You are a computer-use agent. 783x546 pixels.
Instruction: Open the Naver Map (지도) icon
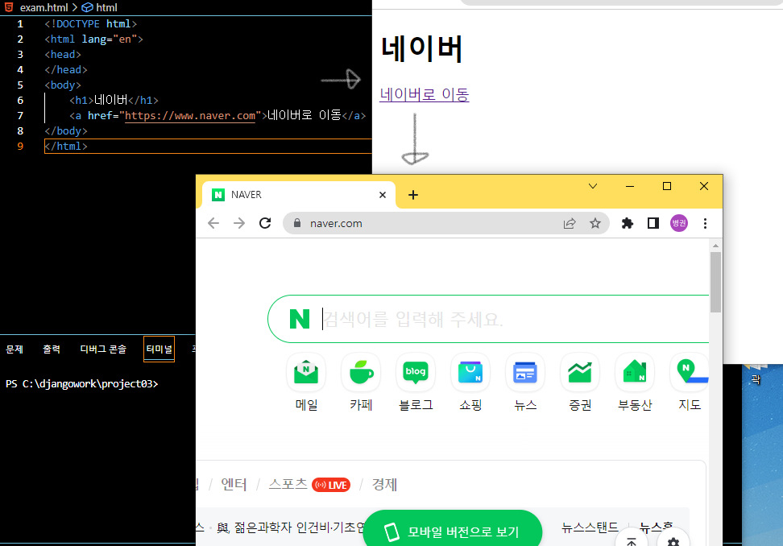[689, 372]
